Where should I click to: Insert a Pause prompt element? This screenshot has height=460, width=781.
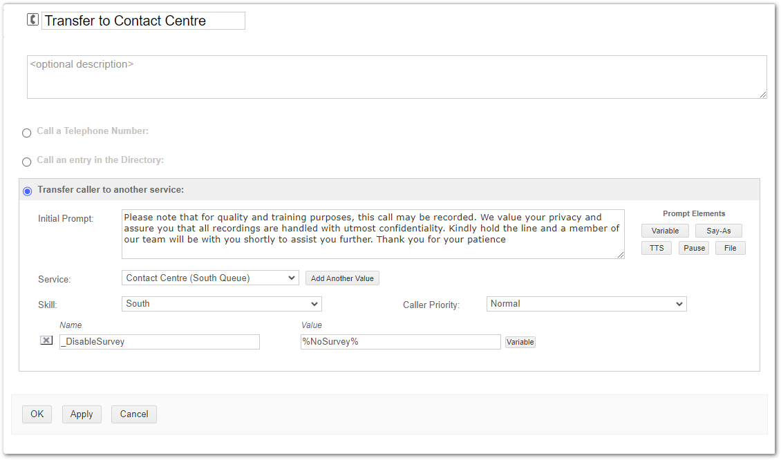(694, 248)
